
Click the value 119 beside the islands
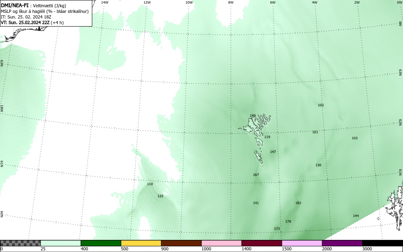click(267, 137)
